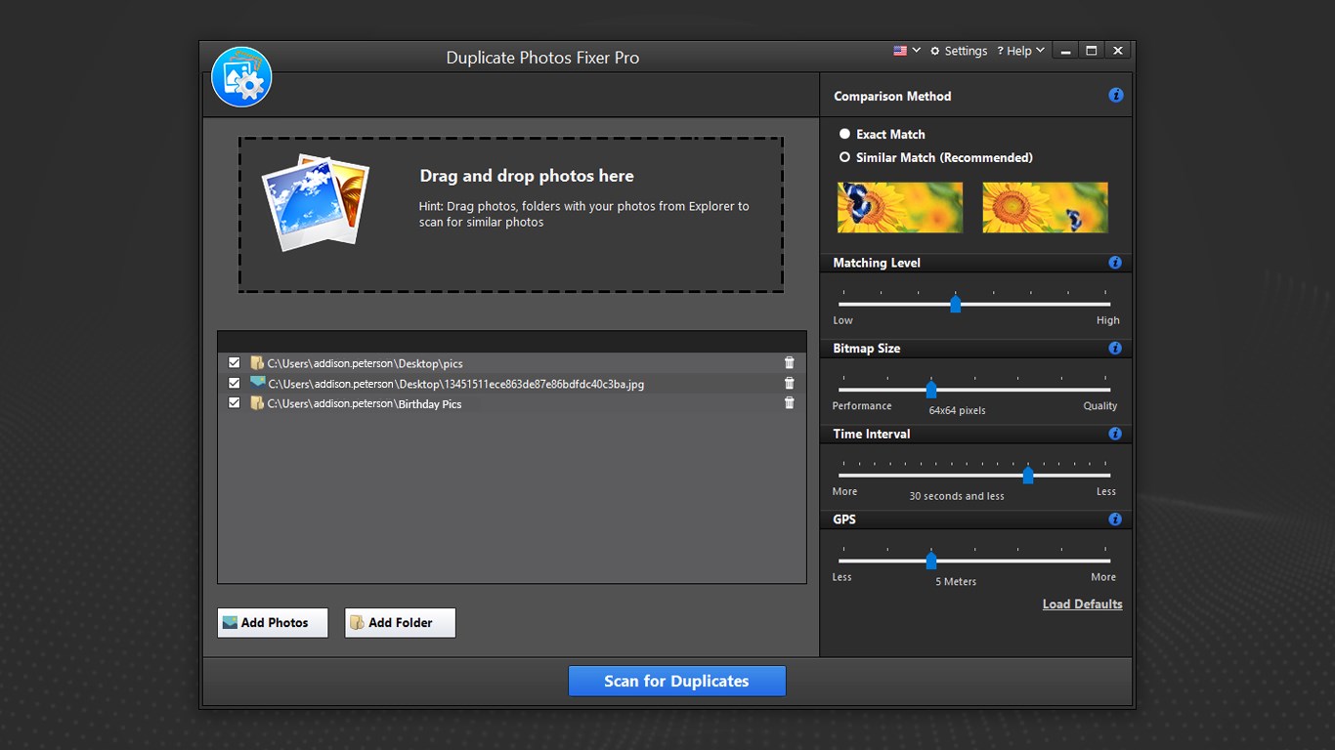Click the Time Interval slider handle
Image resolution: width=1335 pixels, height=750 pixels.
pyautogui.click(x=1028, y=476)
